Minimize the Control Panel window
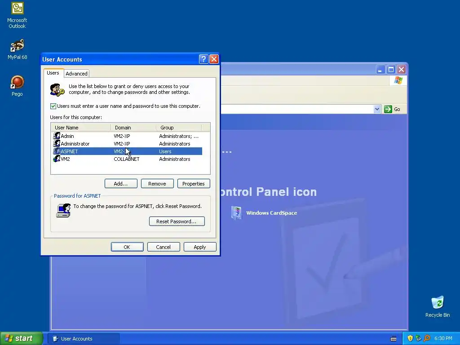The width and height of the screenshot is (460, 345). [x=380, y=70]
